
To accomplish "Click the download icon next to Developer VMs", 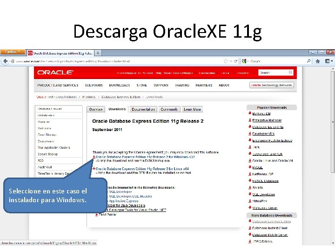I will coord(249,133).
